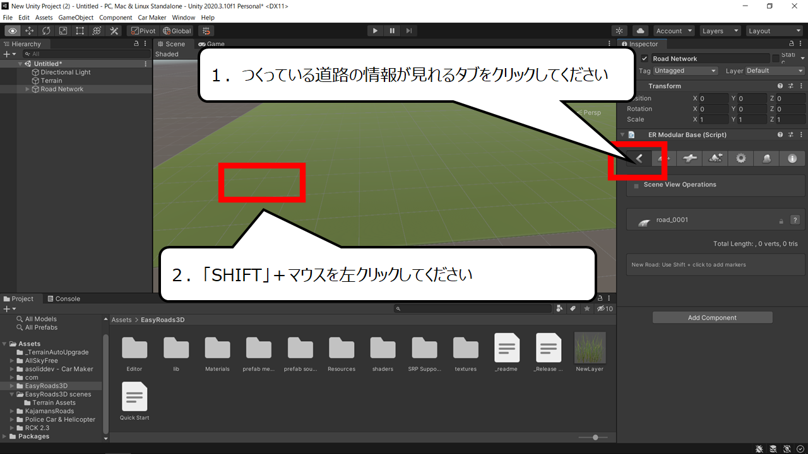Viewport: 808px width, 454px height.
Task: Expand the Packages folder tree
Action: tap(5, 436)
